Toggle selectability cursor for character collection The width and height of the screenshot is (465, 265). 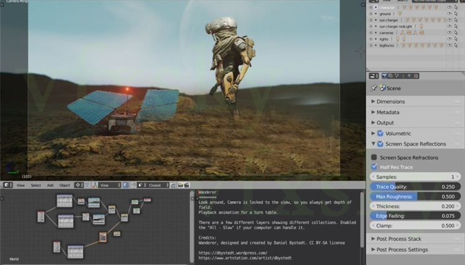pos(456,7)
